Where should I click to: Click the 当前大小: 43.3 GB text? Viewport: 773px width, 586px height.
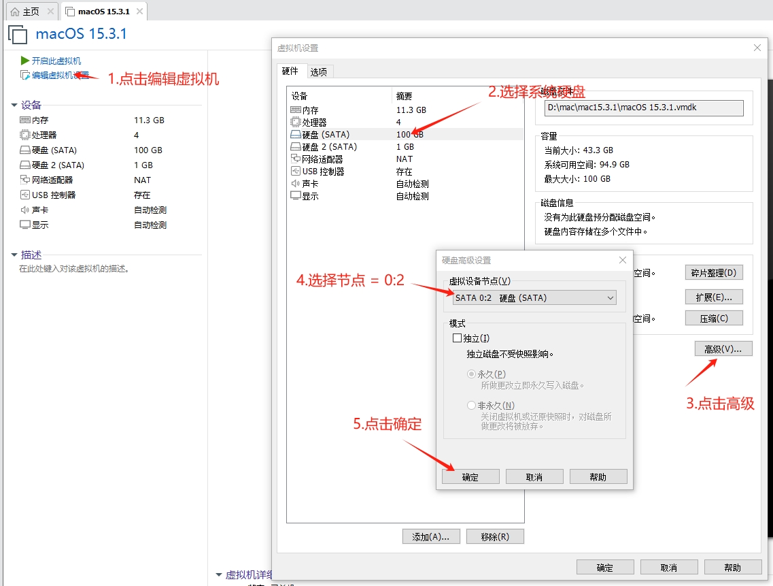tap(579, 150)
